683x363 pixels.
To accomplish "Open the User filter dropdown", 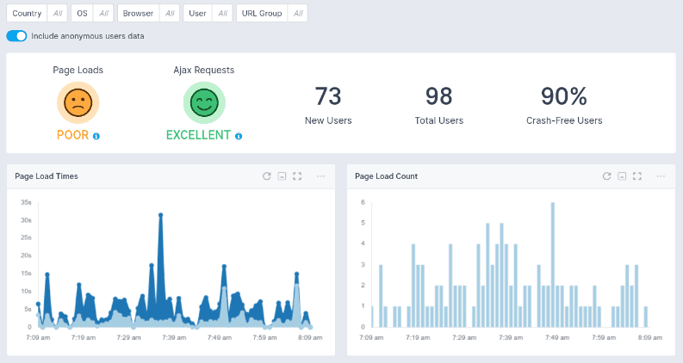I will tap(208, 14).
